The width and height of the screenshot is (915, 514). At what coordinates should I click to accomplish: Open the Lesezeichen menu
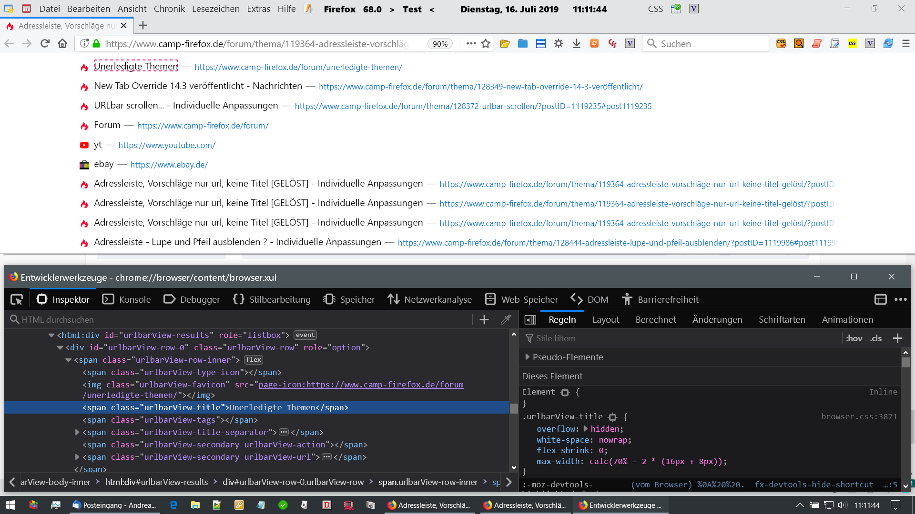tap(215, 9)
